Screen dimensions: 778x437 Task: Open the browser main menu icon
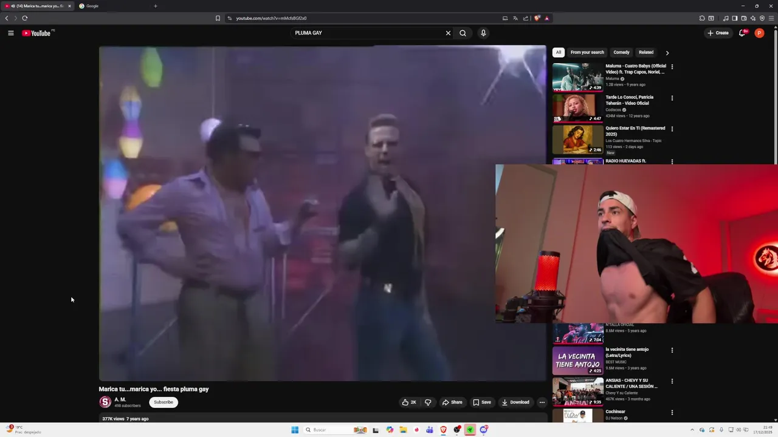(771, 18)
